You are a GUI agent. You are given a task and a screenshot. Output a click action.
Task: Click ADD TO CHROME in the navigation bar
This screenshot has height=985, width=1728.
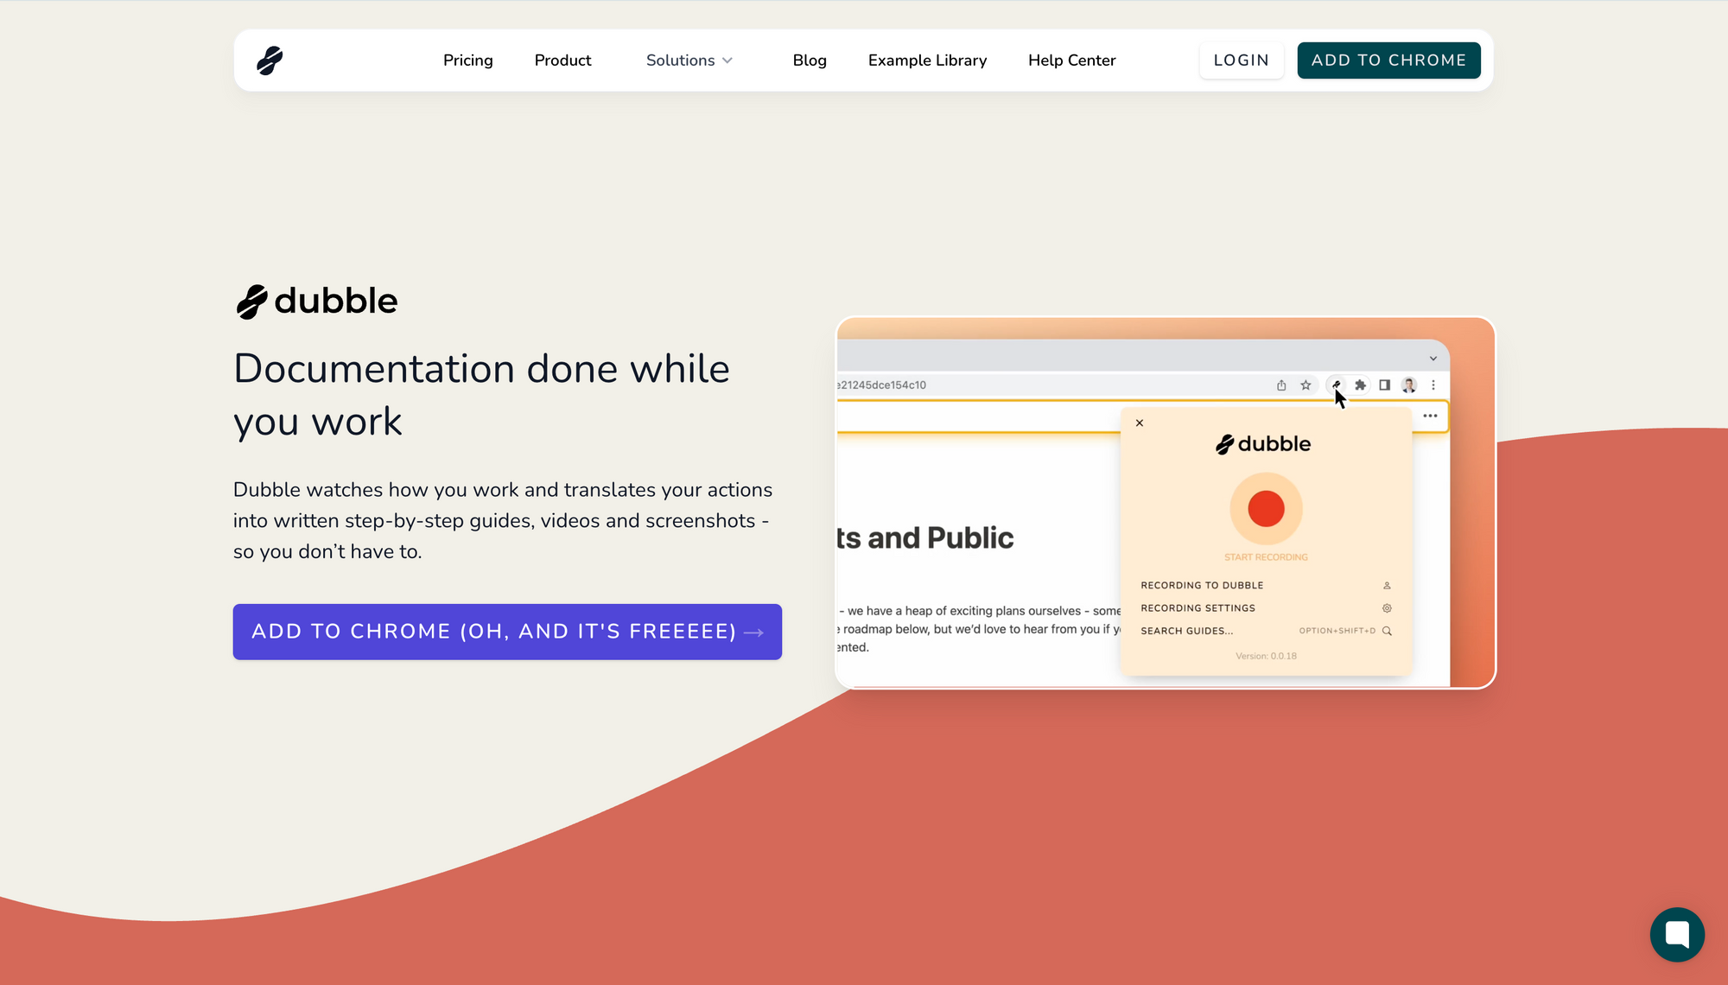pos(1388,60)
